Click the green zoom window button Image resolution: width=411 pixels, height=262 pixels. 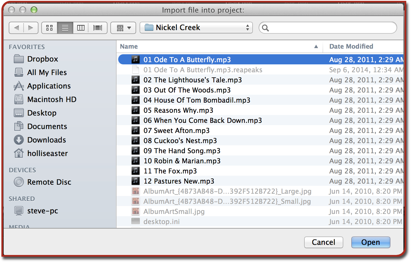pyautogui.click(x=34, y=10)
